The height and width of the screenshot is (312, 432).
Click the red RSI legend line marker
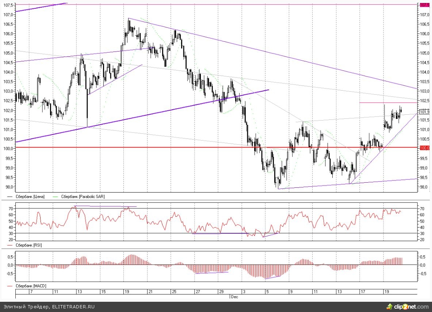coord(9,245)
